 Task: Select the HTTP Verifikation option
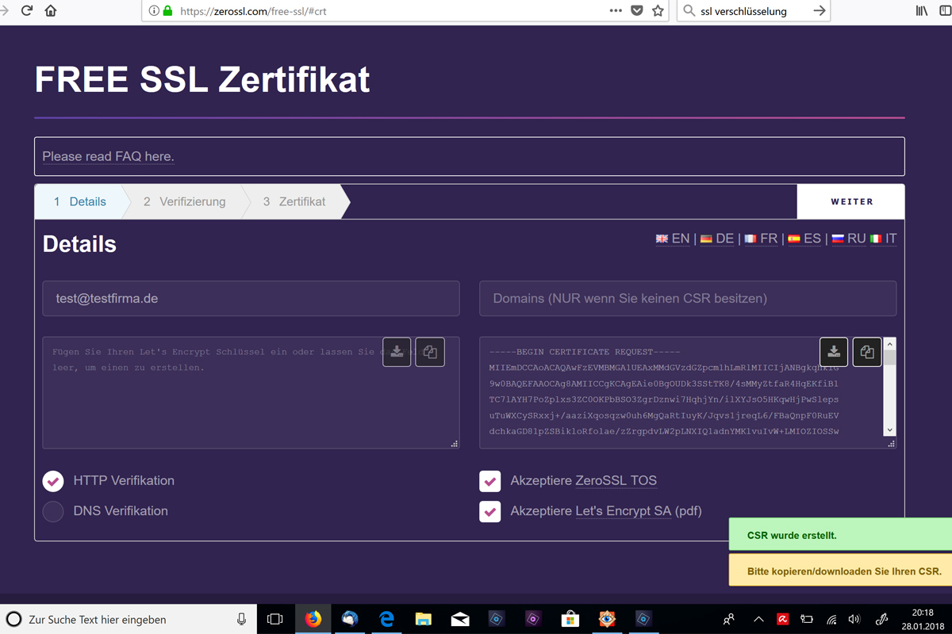pyautogui.click(x=53, y=481)
